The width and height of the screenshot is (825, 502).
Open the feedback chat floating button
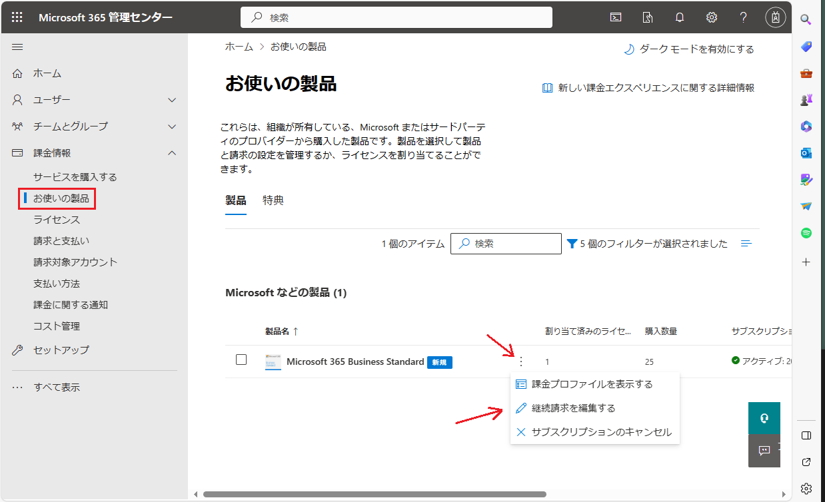tap(764, 451)
